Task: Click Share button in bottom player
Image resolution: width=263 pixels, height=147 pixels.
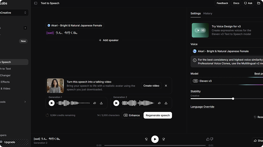Action: 258,141
